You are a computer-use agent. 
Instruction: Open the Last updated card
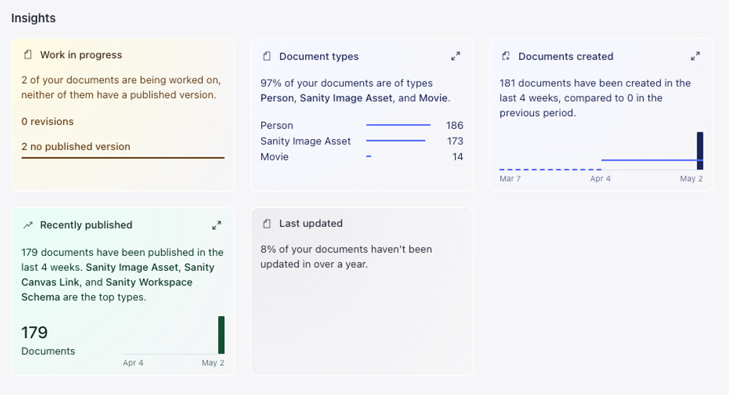tap(362, 290)
